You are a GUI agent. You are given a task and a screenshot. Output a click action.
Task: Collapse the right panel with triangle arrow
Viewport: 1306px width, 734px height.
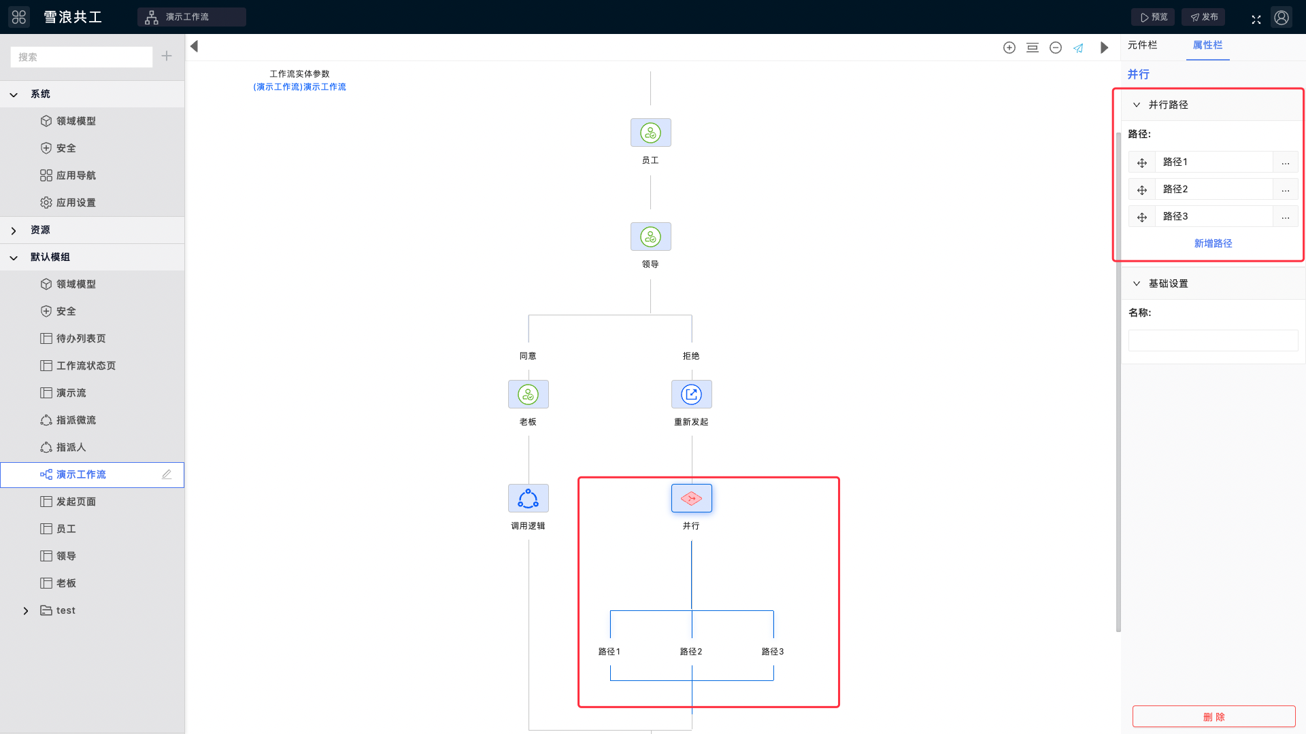pyautogui.click(x=1105, y=48)
